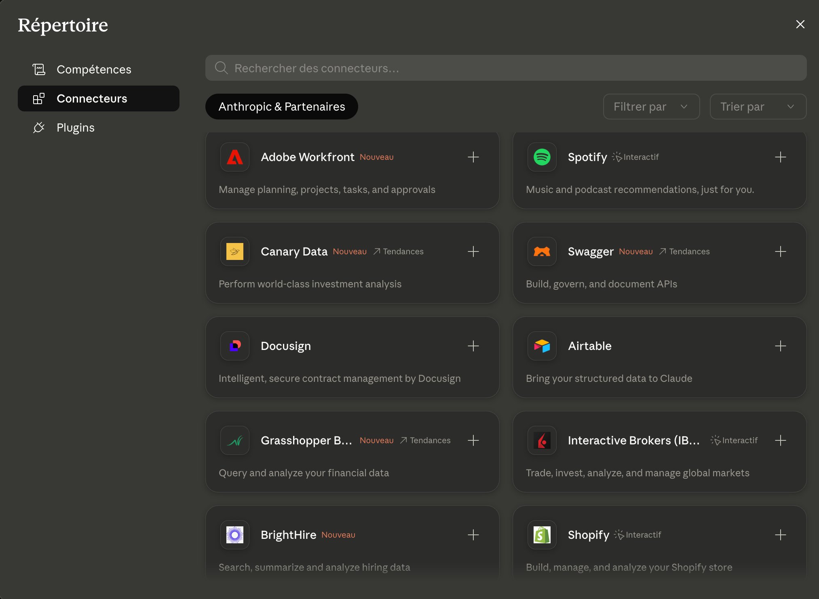This screenshot has width=819, height=599.
Task: Click the Interactif badge on Shopify
Action: pyautogui.click(x=637, y=535)
